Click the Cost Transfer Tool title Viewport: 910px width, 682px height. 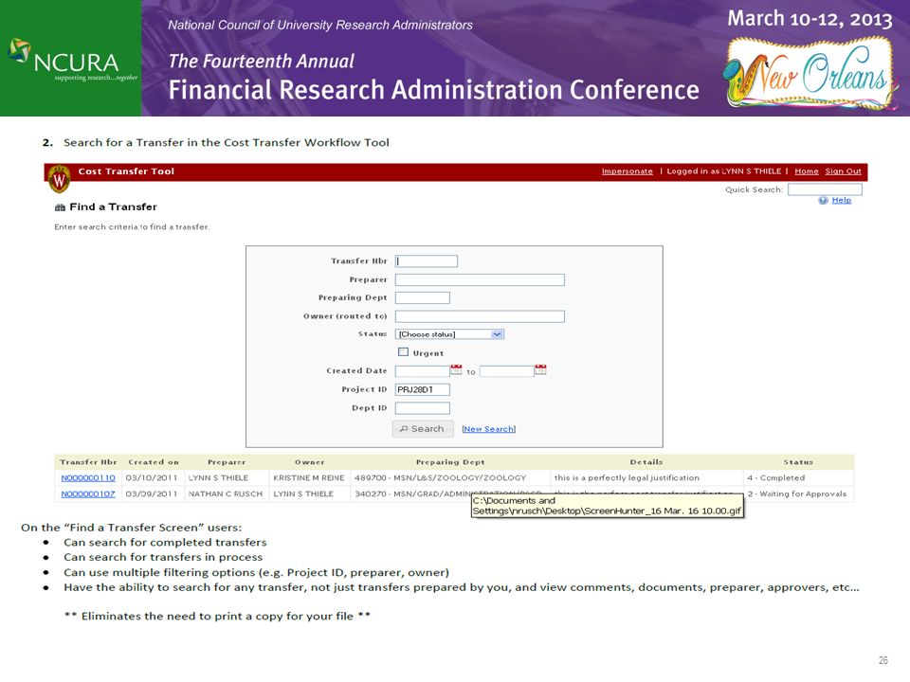click(x=126, y=171)
